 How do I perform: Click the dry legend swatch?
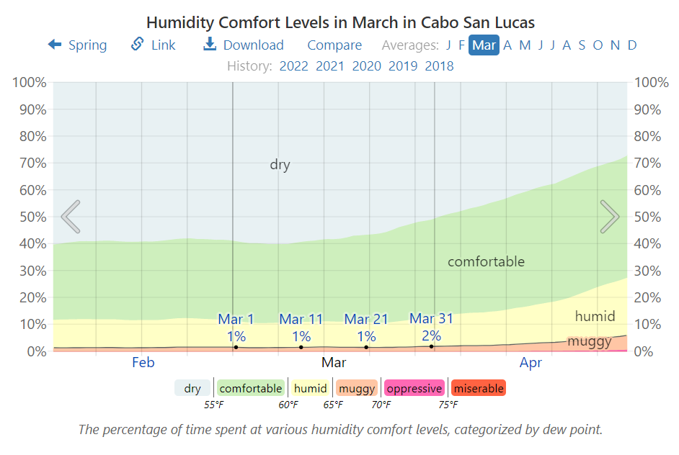192,388
